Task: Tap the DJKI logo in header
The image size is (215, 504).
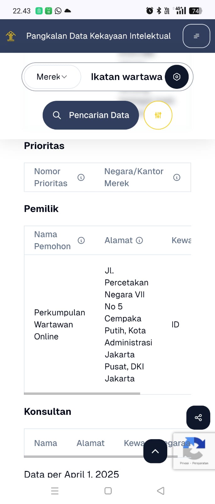Action: [11, 36]
